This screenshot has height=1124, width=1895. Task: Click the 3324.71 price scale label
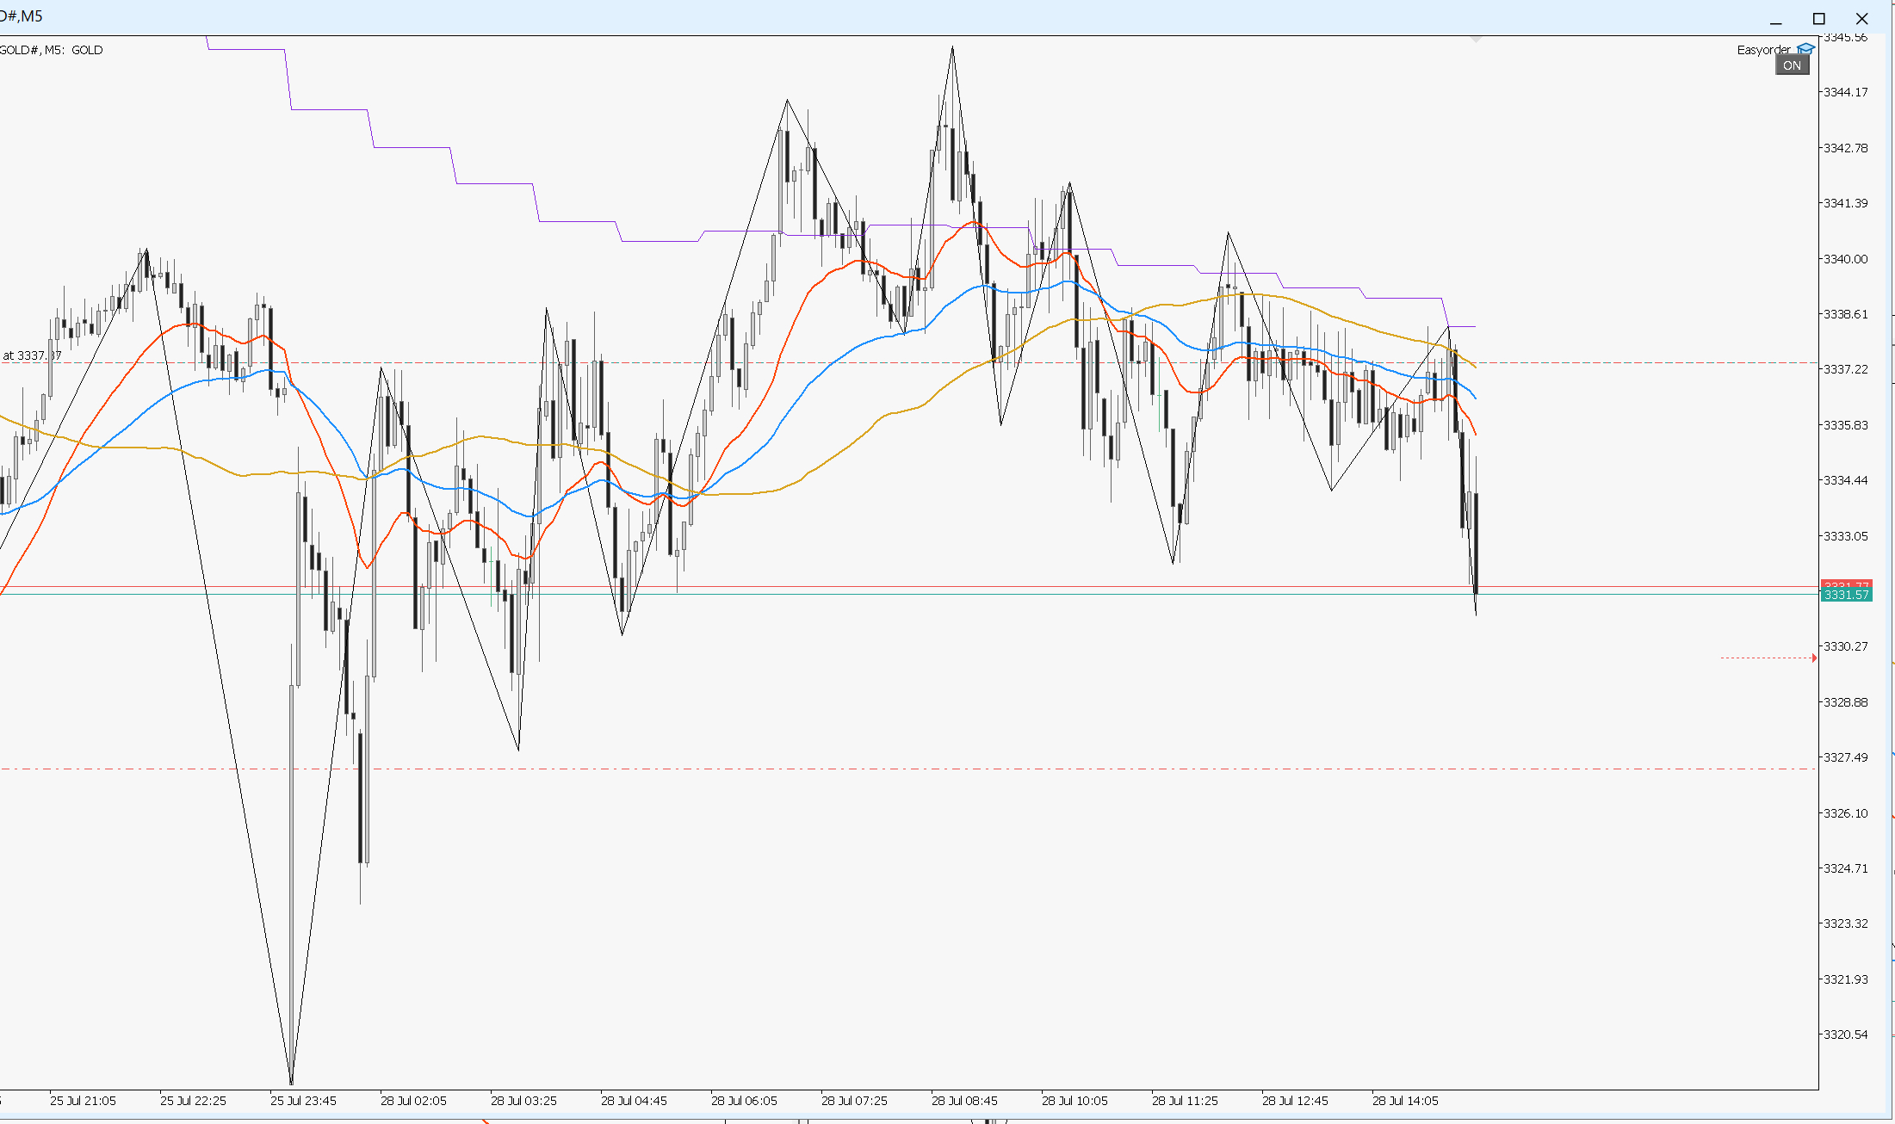(x=1846, y=868)
